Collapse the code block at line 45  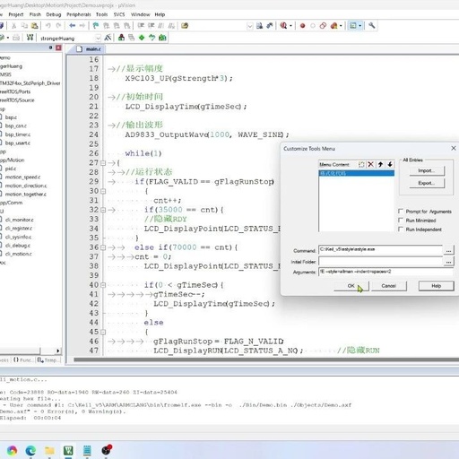click(x=103, y=332)
